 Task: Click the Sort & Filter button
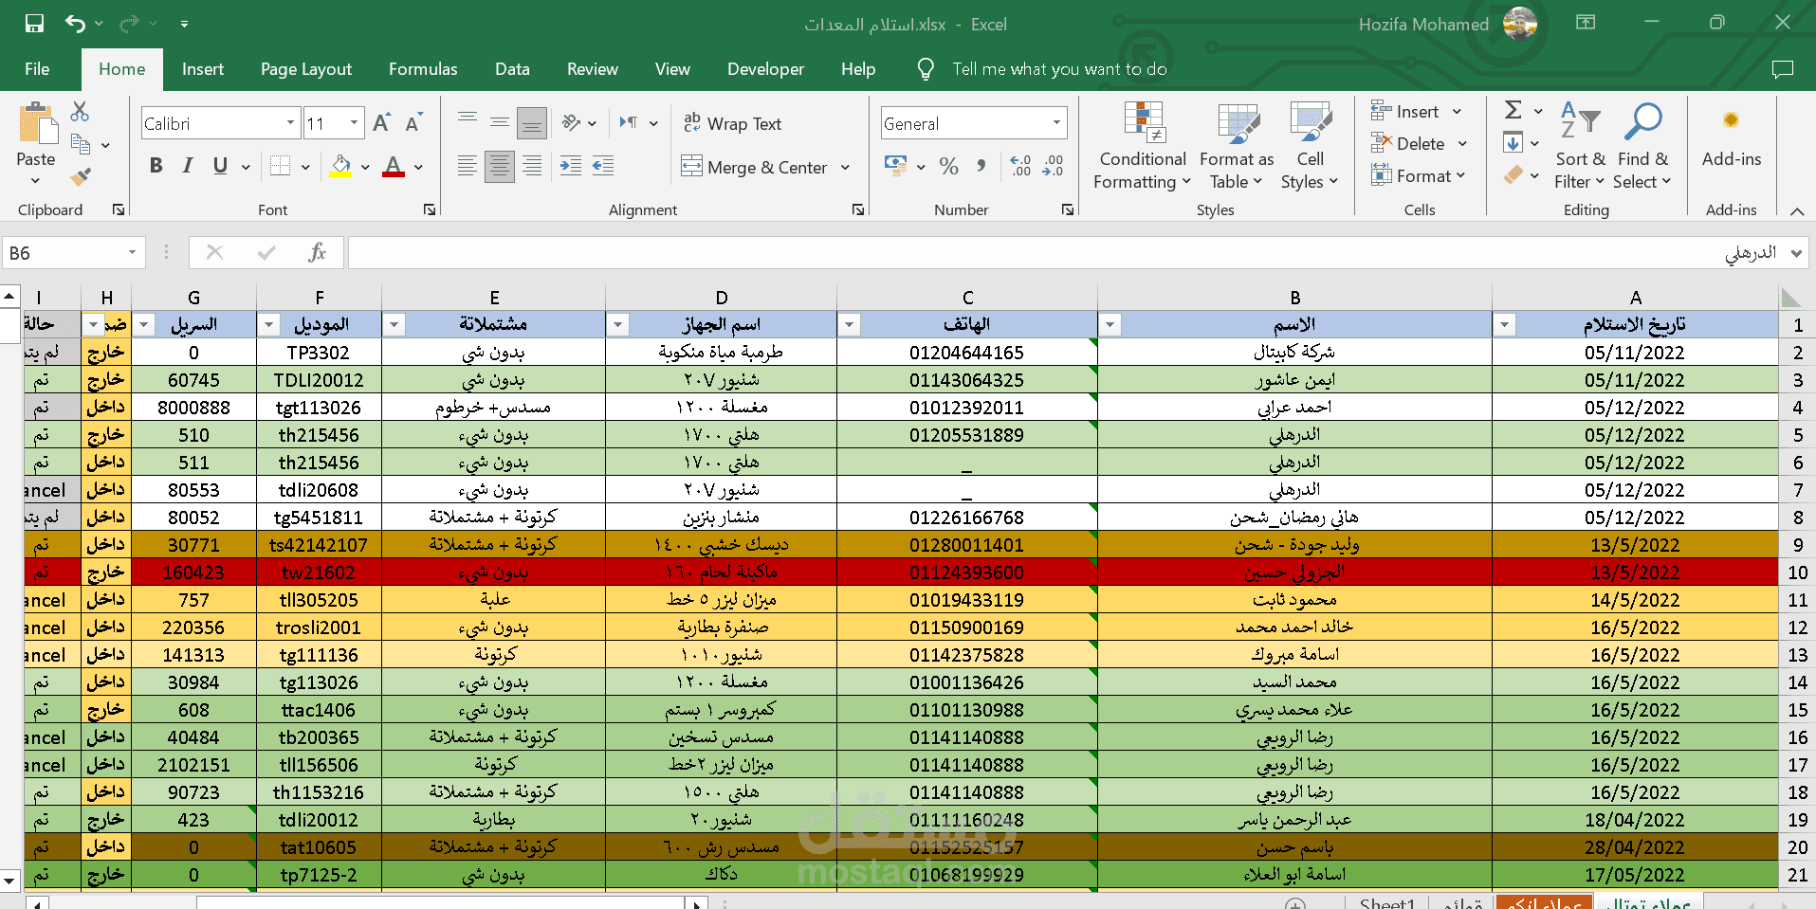pos(1580,145)
